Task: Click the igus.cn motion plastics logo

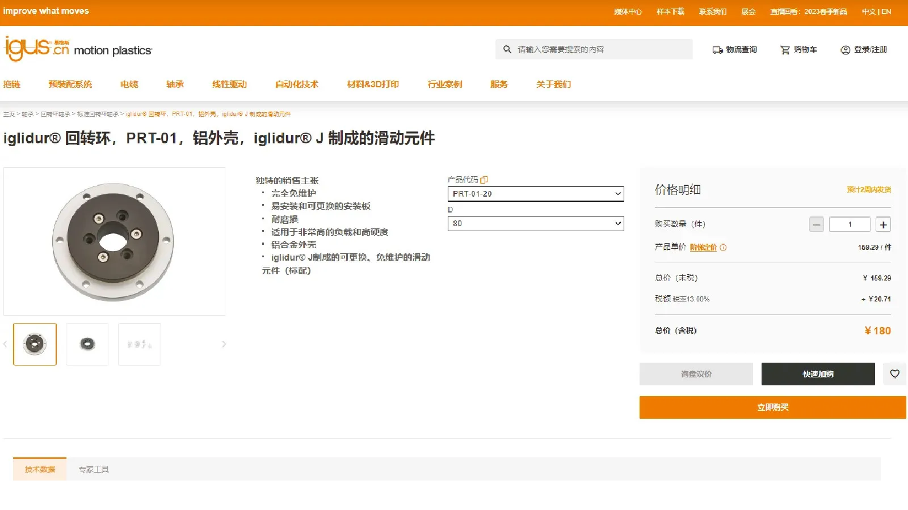Action: (x=78, y=49)
